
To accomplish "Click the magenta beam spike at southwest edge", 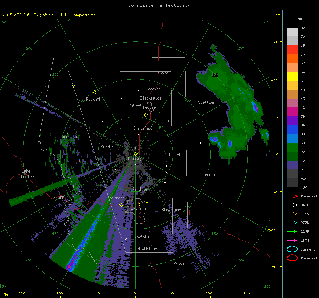I will tap(69, 266).
